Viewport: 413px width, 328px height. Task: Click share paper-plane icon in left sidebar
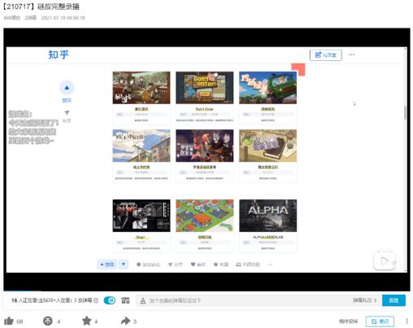pos(67,112)
